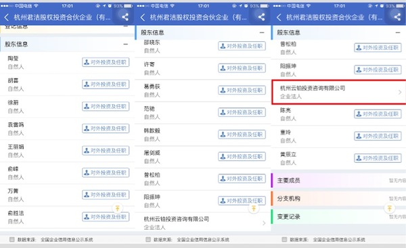Tap company title in left screen header
The height and width of the screenshot is (248, 406).
pos(62,18)
